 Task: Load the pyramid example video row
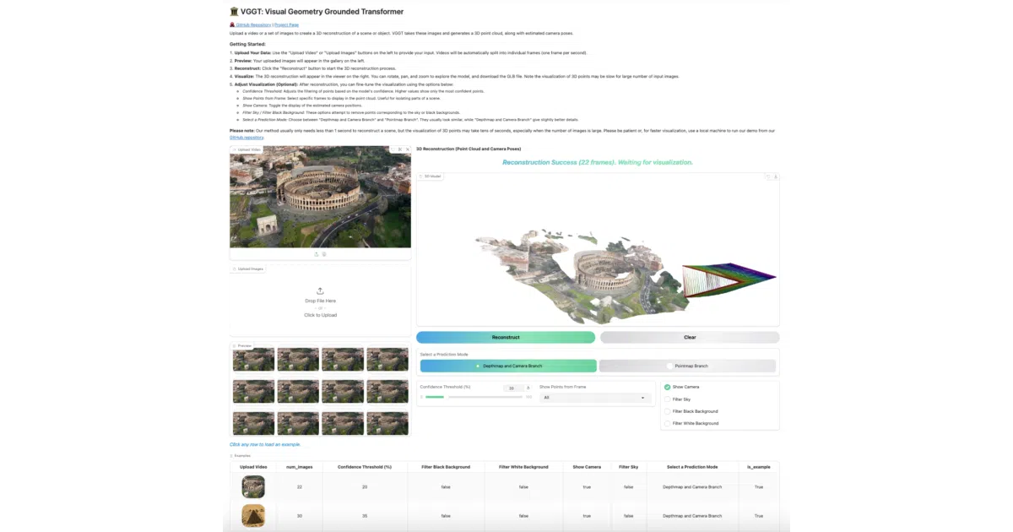coord(505,516)
